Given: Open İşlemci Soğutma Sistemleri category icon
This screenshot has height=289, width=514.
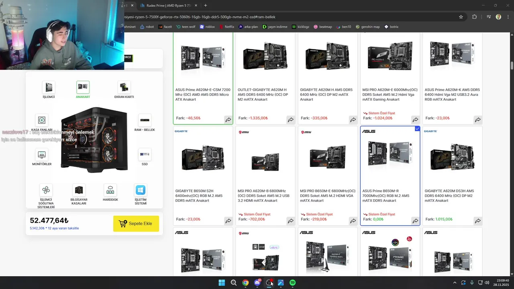Looking at the screenshot, I should coord(46,190).
